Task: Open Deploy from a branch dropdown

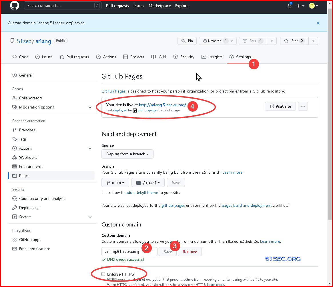Action: pyautogui.click(x=127, y=154)
